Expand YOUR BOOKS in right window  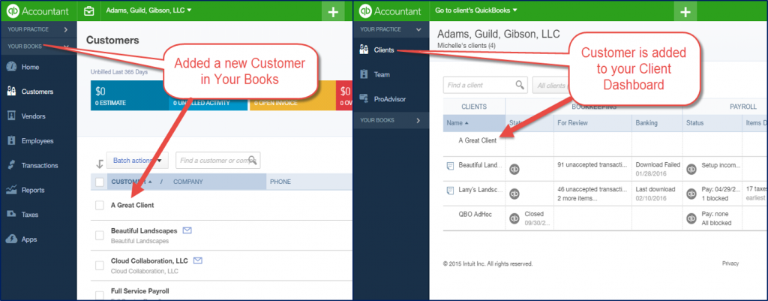click(x=391, y=120)
